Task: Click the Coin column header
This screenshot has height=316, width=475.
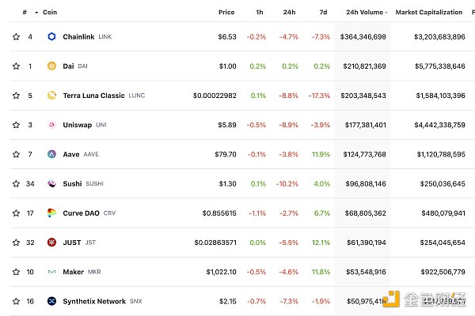Action: click(x=50, y=13)
